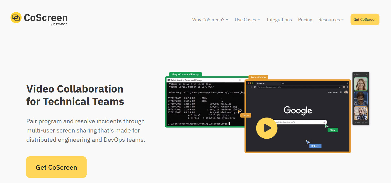Viewport: 391px width, 183px height.
Task: Collapse the ProjectX participants panel
Action: tap(366, 74)
